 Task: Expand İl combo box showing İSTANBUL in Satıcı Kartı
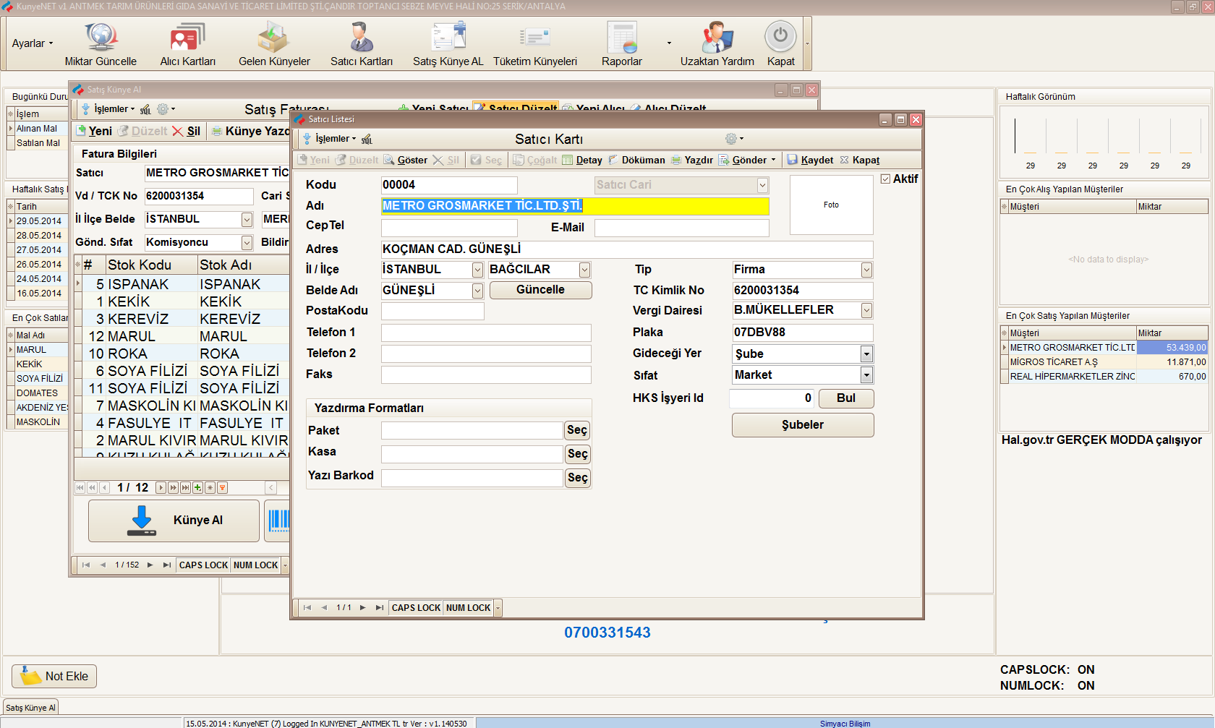[x=477, y=270]
